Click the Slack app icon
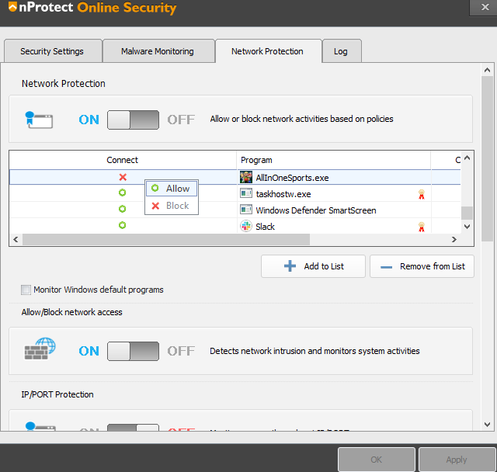This screenshot has height=472, width=497. pos(246,226)
